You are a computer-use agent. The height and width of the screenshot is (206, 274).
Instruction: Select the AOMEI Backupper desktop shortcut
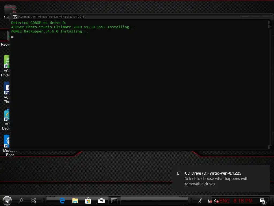click(x=6, y=119)
